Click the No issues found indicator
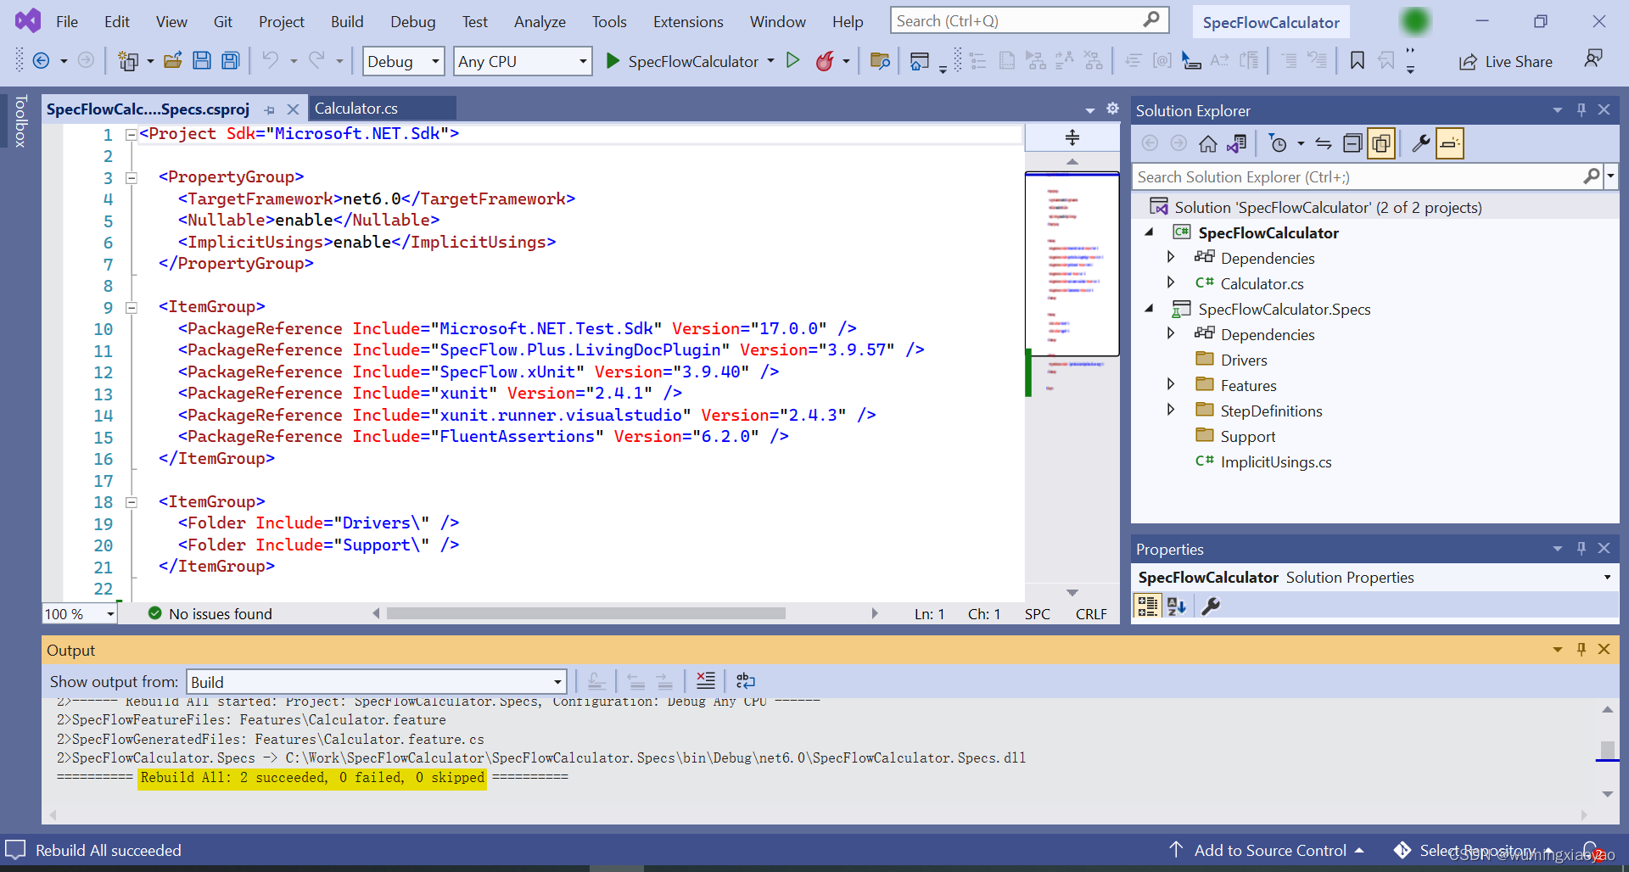1629x872 pixels. 210,612
